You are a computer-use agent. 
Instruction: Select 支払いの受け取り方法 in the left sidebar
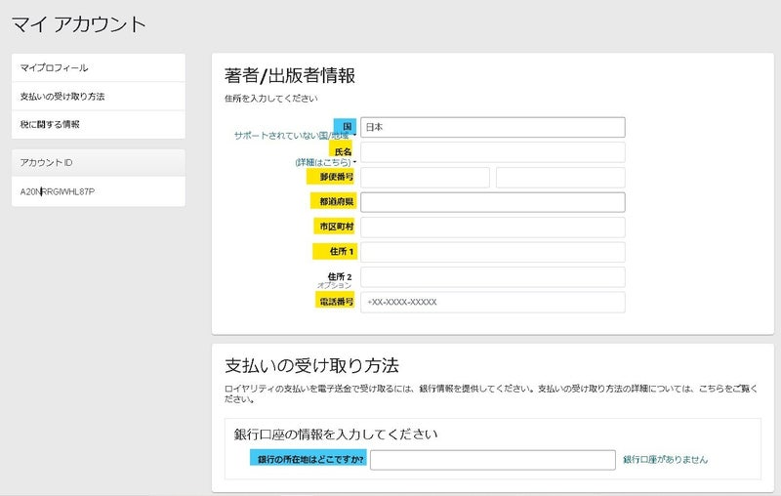click(62, 97)
